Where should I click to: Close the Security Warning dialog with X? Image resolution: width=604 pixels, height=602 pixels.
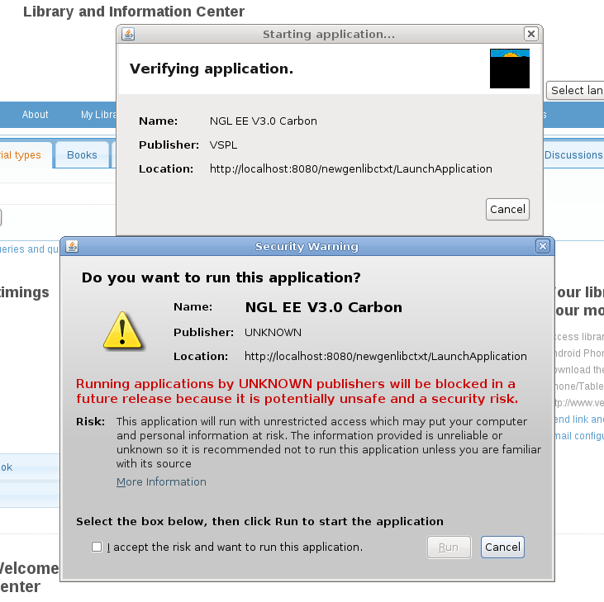[x=542, y=246]
